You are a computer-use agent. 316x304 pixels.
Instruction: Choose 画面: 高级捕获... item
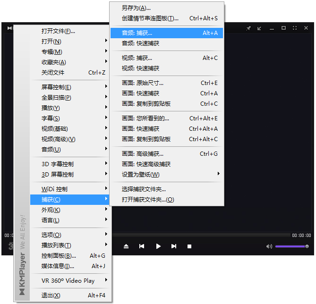167,154
